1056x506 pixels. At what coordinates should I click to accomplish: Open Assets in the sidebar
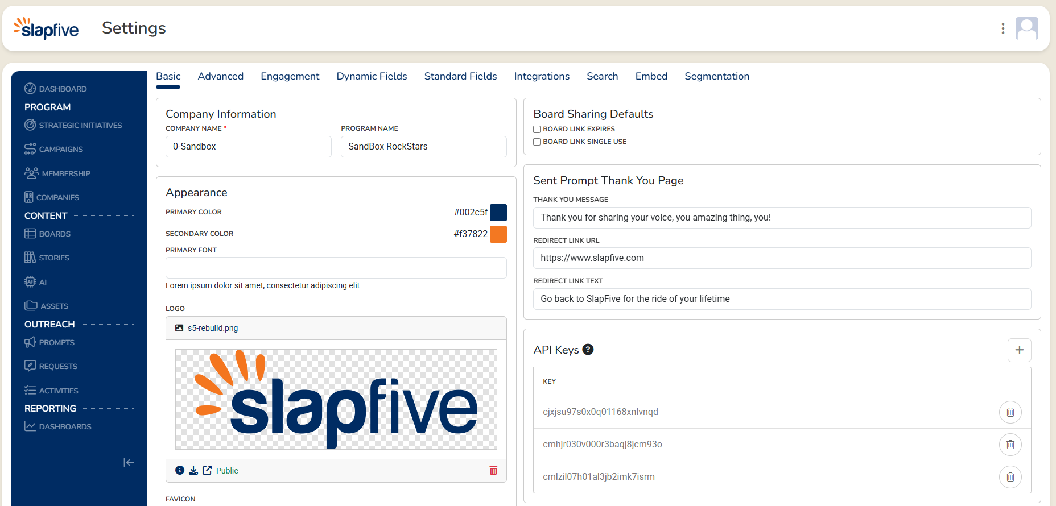click(x=47, y=306)
